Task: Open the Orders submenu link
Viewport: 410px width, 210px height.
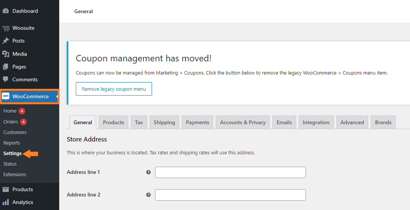Action: coord(11,122)
